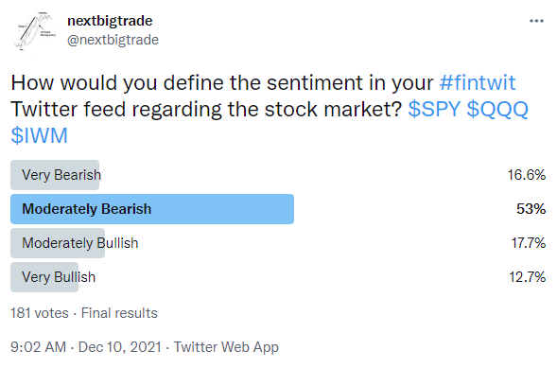Open the 9:02 AM Dec 10, 2021 timestamp
Screen dimensions: 557x368
coord(86,347)
